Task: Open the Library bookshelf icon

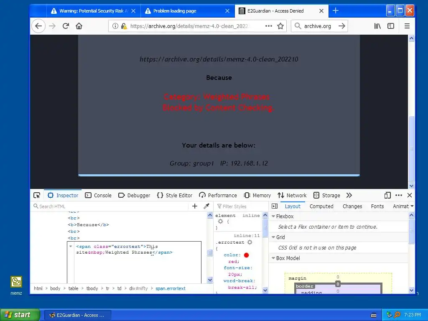Action: coord(377,26)
